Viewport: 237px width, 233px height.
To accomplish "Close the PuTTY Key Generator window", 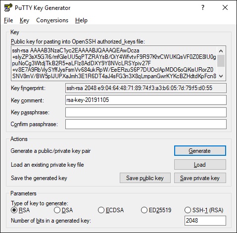I will (x=225, y=7).
